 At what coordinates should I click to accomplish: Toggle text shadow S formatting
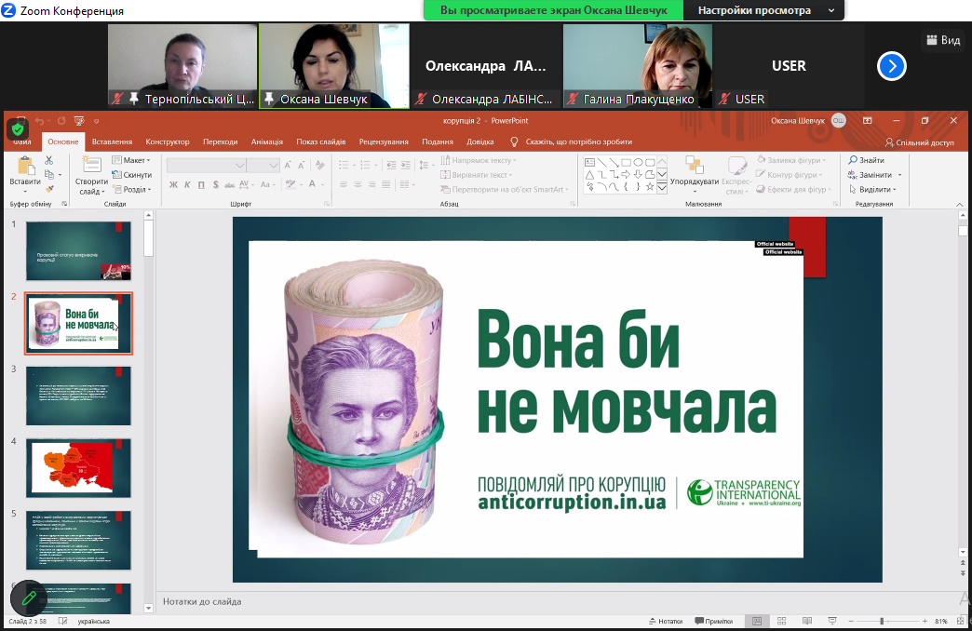(x=216, y=184)
